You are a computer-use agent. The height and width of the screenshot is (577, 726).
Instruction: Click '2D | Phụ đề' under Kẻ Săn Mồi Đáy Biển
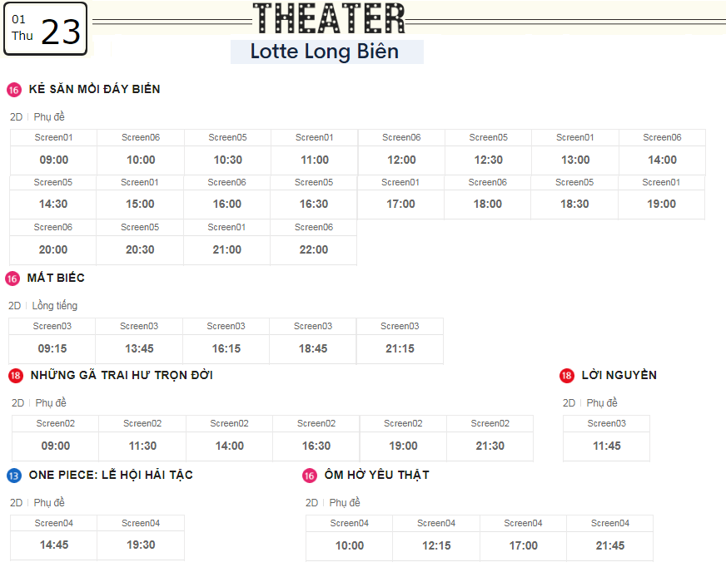(37, 117)
